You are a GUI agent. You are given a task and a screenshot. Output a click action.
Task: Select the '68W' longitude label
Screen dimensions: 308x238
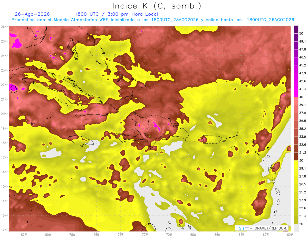pyautogui.click(x=193, y=234)
